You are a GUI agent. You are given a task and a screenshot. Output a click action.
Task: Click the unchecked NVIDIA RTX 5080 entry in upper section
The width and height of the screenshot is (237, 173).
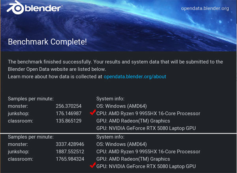pyautogui.click(x=146, y=128)
